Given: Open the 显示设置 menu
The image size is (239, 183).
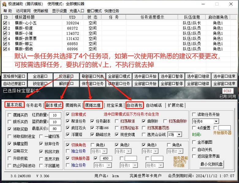Looking at the screenshot, I should click(59, 11).
